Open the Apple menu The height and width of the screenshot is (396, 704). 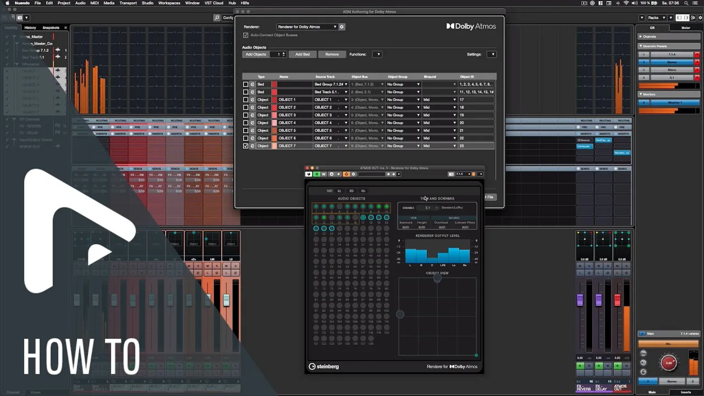pyautogui.click(x=7, y=3)
